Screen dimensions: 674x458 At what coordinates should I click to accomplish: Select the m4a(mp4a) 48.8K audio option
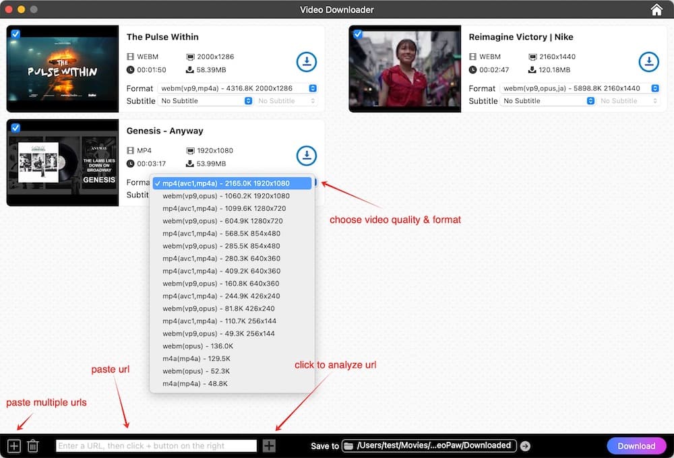(x=195, y=383)
